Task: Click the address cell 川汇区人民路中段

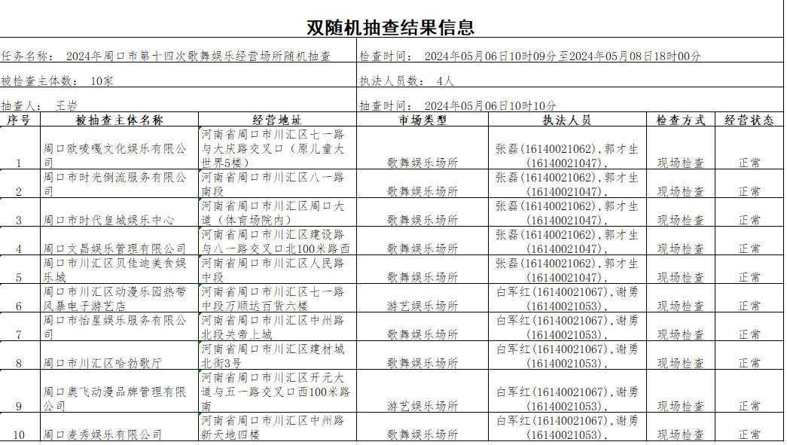Action: pos(278,270)
